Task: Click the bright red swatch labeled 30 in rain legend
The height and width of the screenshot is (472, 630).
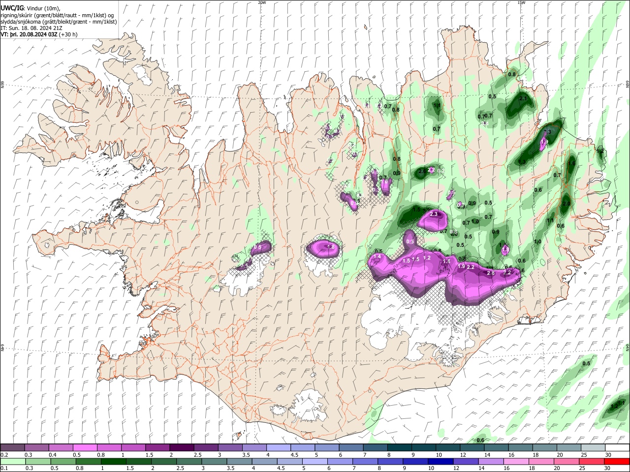Action: click(617, 461)
